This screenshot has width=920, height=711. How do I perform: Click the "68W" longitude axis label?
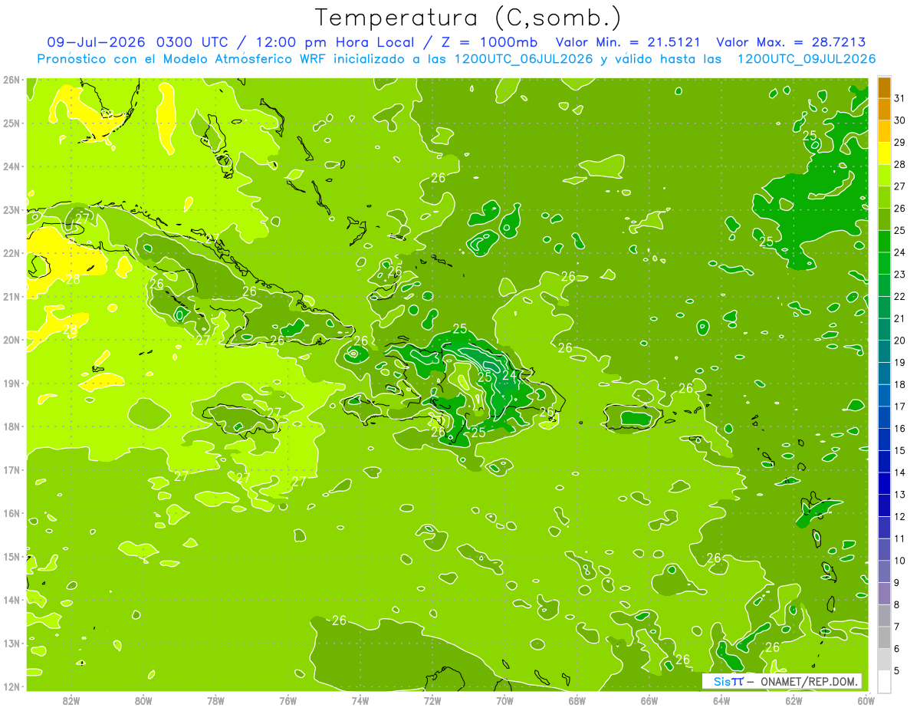(577, 699)
